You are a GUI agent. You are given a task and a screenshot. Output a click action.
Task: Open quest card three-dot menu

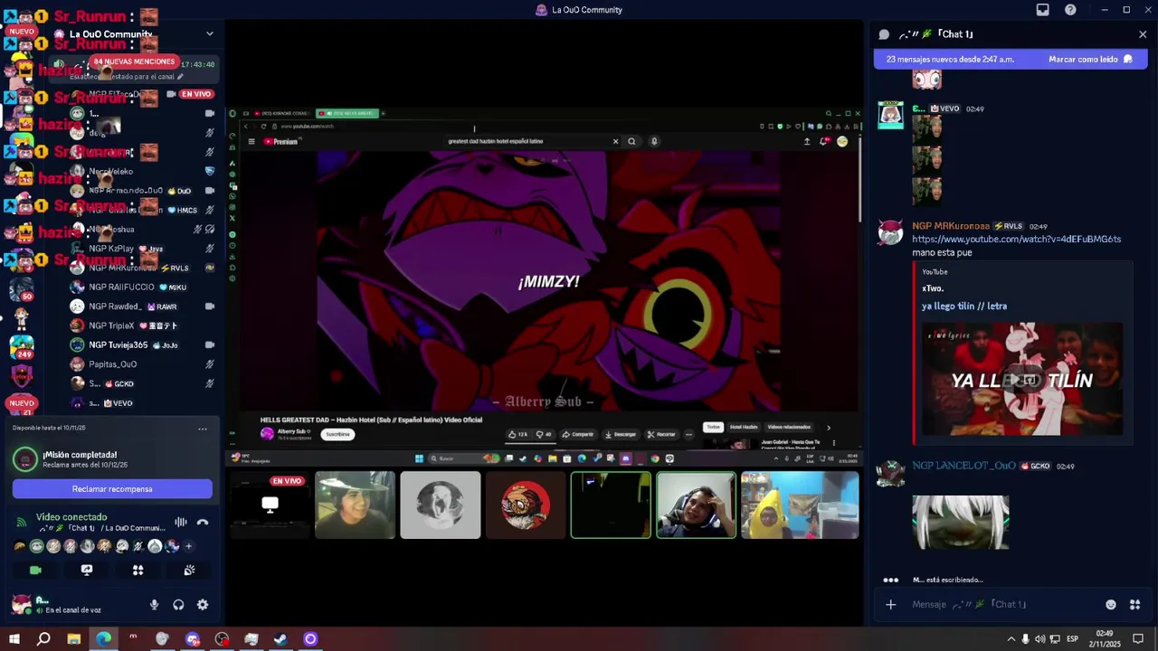pyautogui.click(x=203, y=429)
